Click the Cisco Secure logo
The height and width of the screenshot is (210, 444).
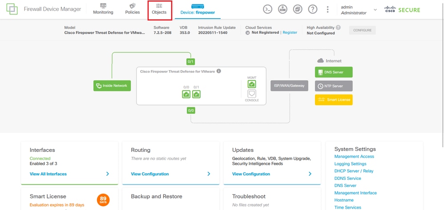[x=402, y=10]
